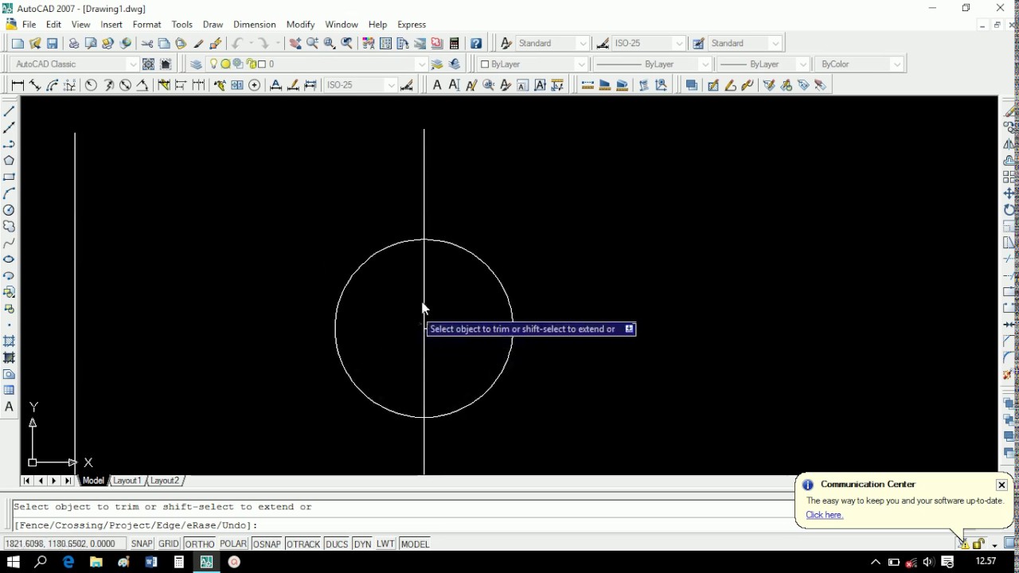Open the ByLayer linetype dropdown

(x=704, y=64)
